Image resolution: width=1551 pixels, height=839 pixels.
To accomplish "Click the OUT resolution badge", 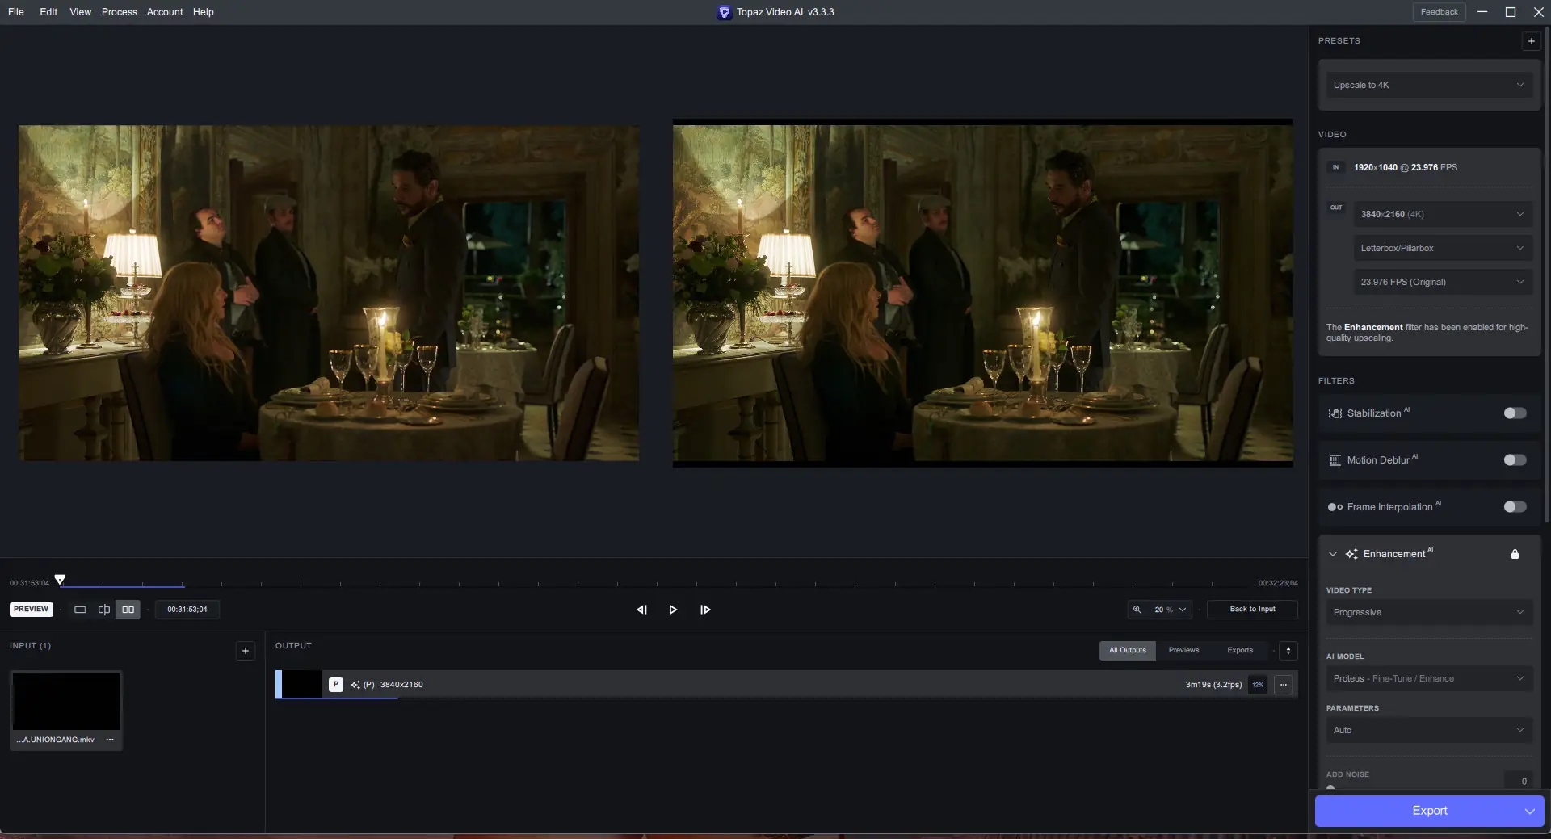I will [1336, 208].
